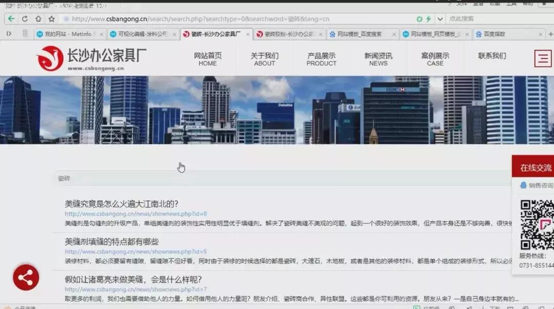Click the browser back arrow
The width and height of the screenshot is (554, 309).
(11, 18)
